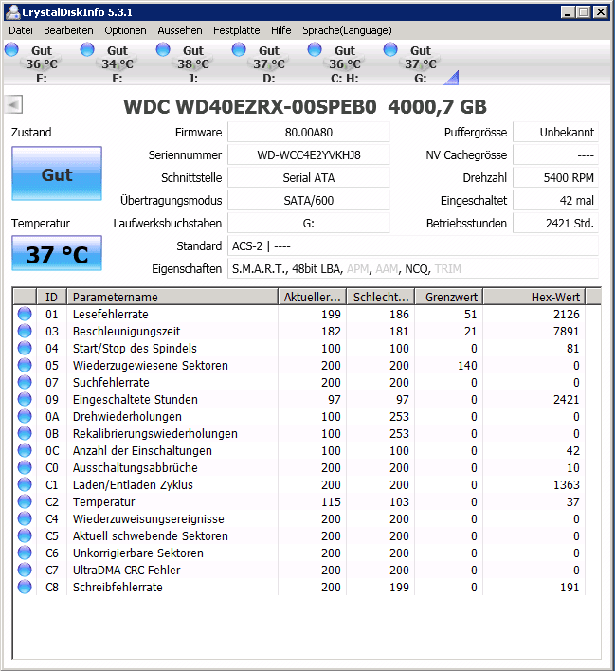
Task: Select the Wiederzugewiesene Sektoren parameter name
Action: [x=151, y=366]
